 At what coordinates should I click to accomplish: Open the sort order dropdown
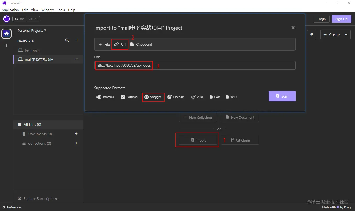click(x=312, y=34)
